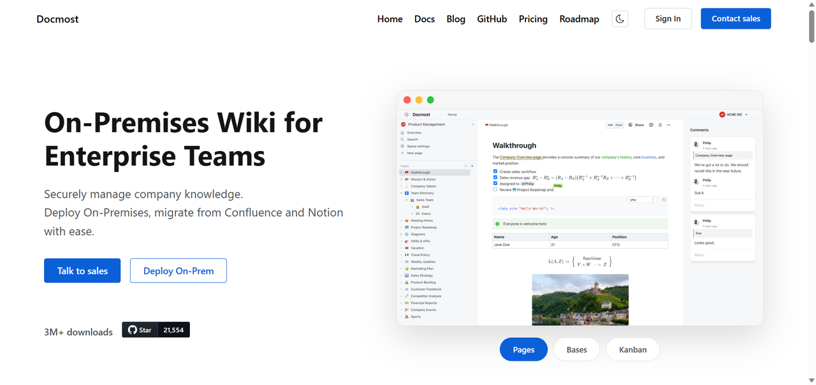
Task: Collapse the Sales Team tree item
Action: click(x=407, y=200)
